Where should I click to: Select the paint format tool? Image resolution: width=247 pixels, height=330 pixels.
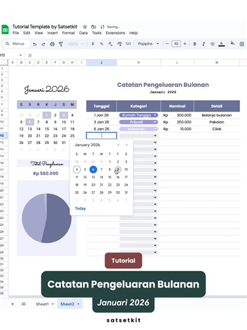pos(61,44)
